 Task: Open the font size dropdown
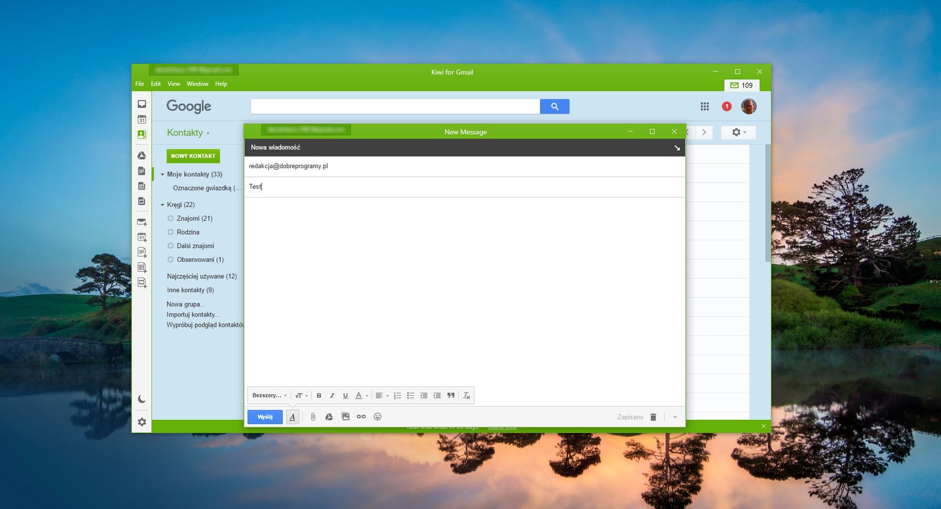[x=301, y=396]
